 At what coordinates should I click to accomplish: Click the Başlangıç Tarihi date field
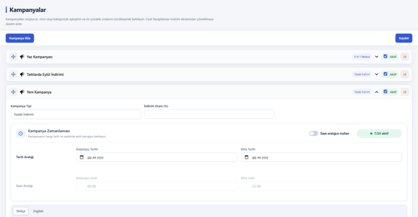coord(157,157)
